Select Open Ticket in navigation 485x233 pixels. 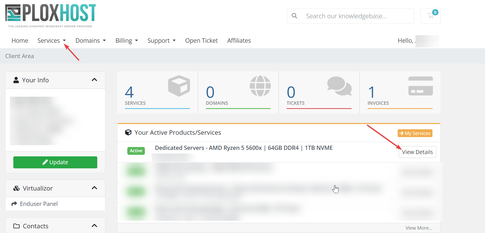[x=201, y=41]
